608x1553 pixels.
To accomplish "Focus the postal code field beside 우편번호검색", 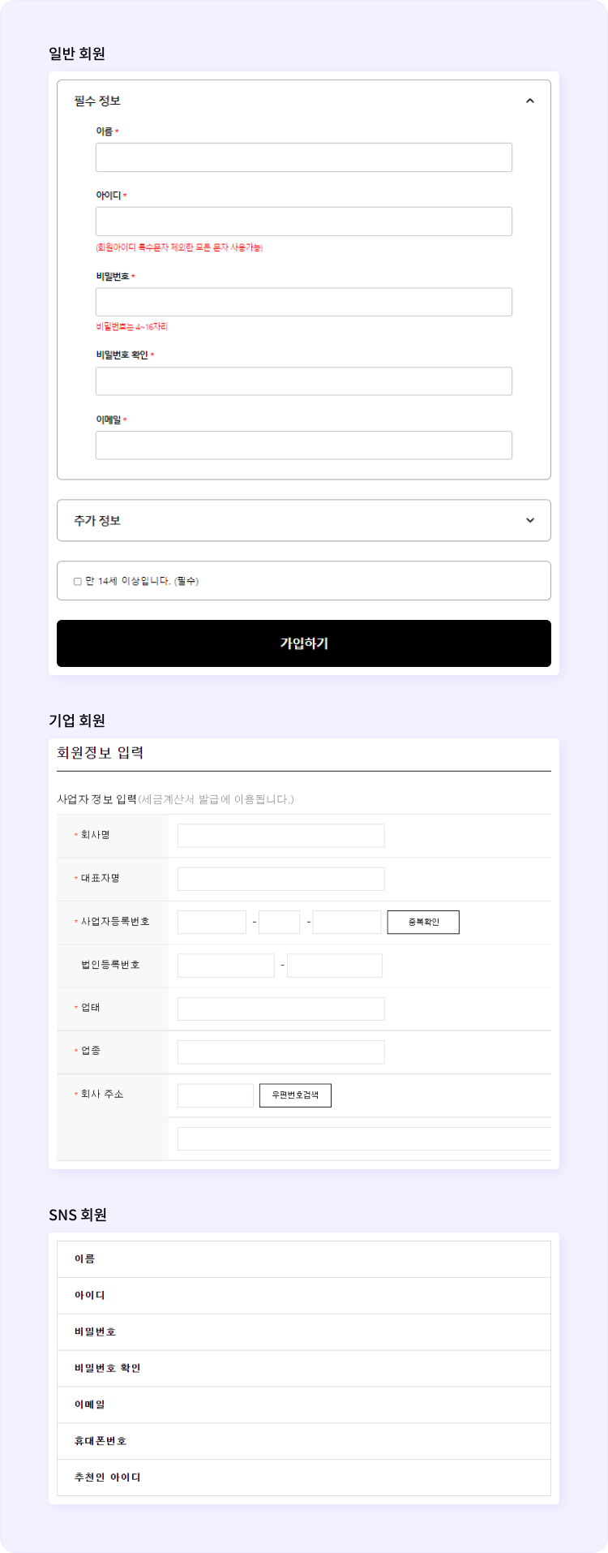I will tap(216, 1095).
